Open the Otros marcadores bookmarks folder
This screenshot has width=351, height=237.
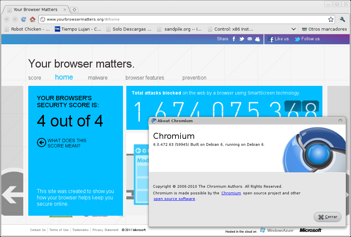click(324, 29)
